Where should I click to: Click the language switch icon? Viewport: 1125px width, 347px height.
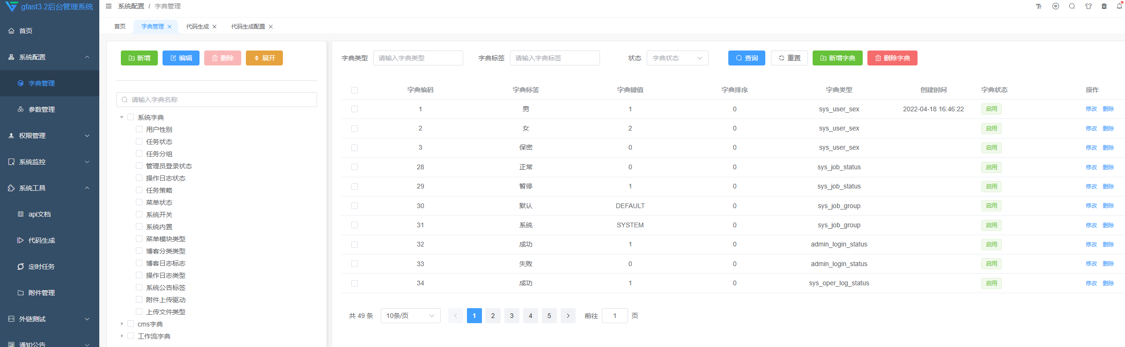point(1056,7)
